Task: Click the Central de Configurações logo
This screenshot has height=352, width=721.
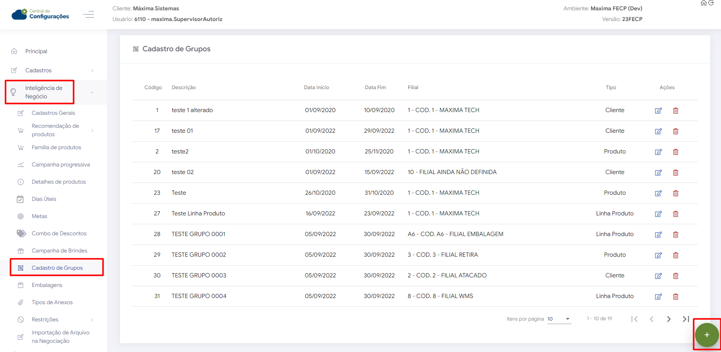Action: [x=41, y=14]
